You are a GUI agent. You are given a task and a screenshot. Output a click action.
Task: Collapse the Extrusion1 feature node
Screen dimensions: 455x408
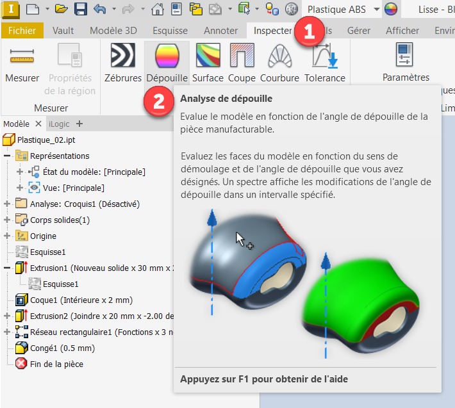pos(7,268)
